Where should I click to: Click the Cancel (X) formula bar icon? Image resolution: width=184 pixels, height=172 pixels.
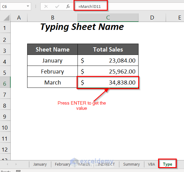46,6
